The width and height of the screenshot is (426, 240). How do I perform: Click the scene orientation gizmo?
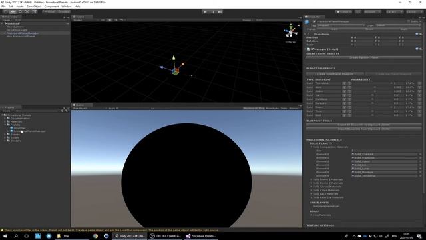[291, 32]
